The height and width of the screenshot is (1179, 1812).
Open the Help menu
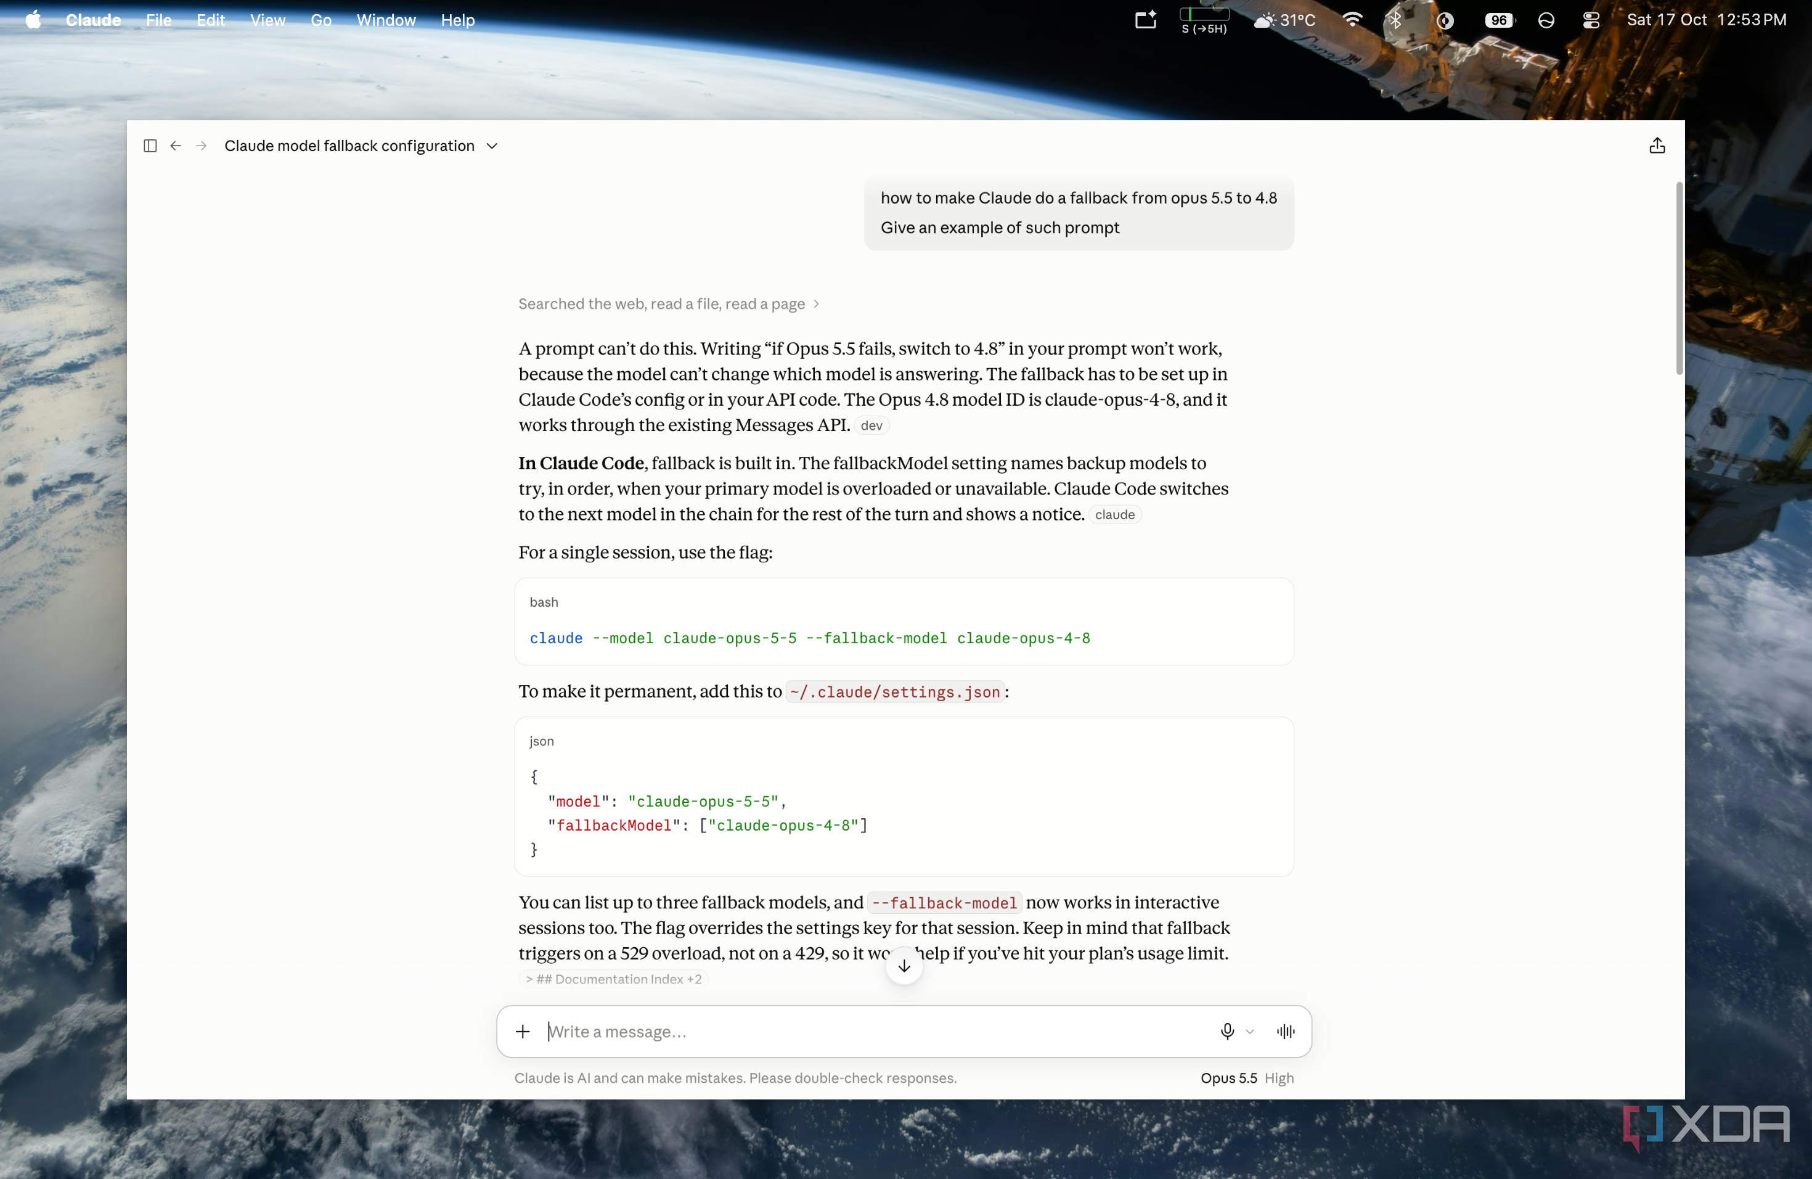tap(457, 20)
